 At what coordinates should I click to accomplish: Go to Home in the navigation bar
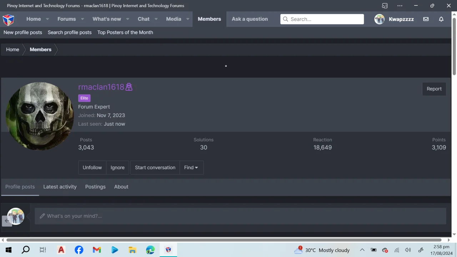tap(34, 19)
